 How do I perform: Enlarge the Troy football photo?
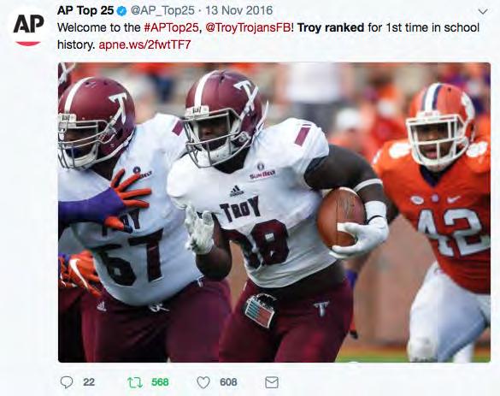click(274, 212)
